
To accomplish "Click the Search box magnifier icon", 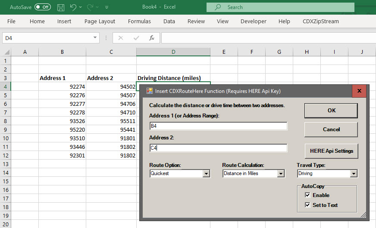I will click(x=218, y=7).
